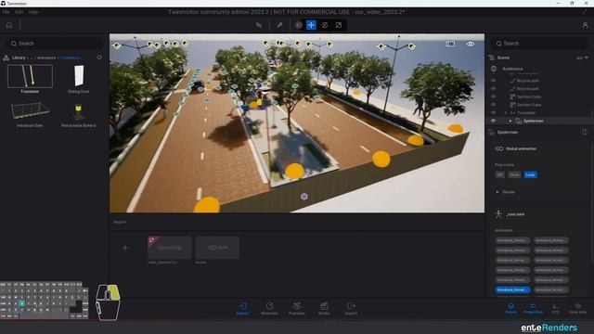Screen dimensions: 594x334
Task: Select the SketchUp import tile
Action: coord(169,248)
